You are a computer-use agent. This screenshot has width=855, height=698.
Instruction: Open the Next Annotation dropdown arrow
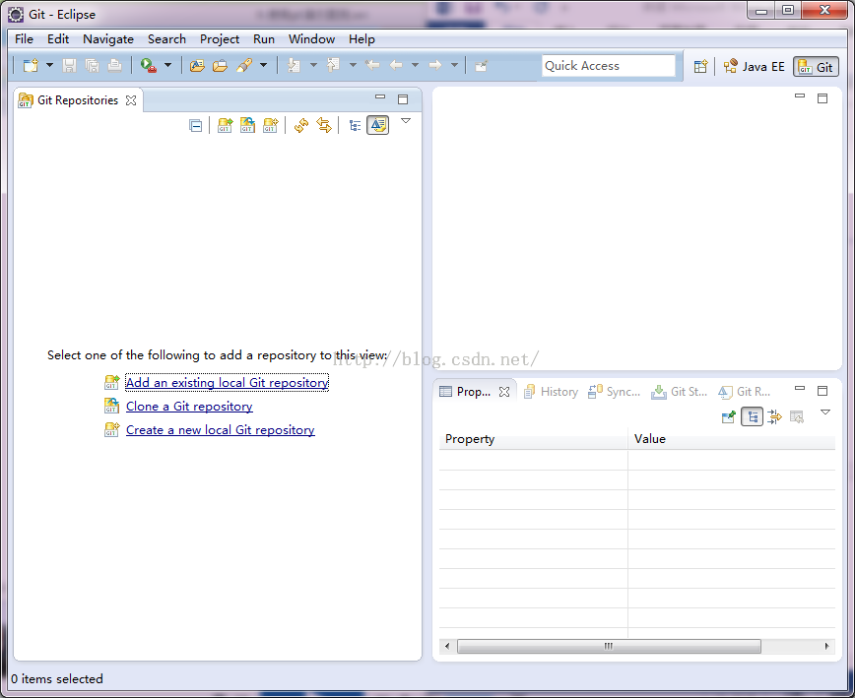coord(313,65)
